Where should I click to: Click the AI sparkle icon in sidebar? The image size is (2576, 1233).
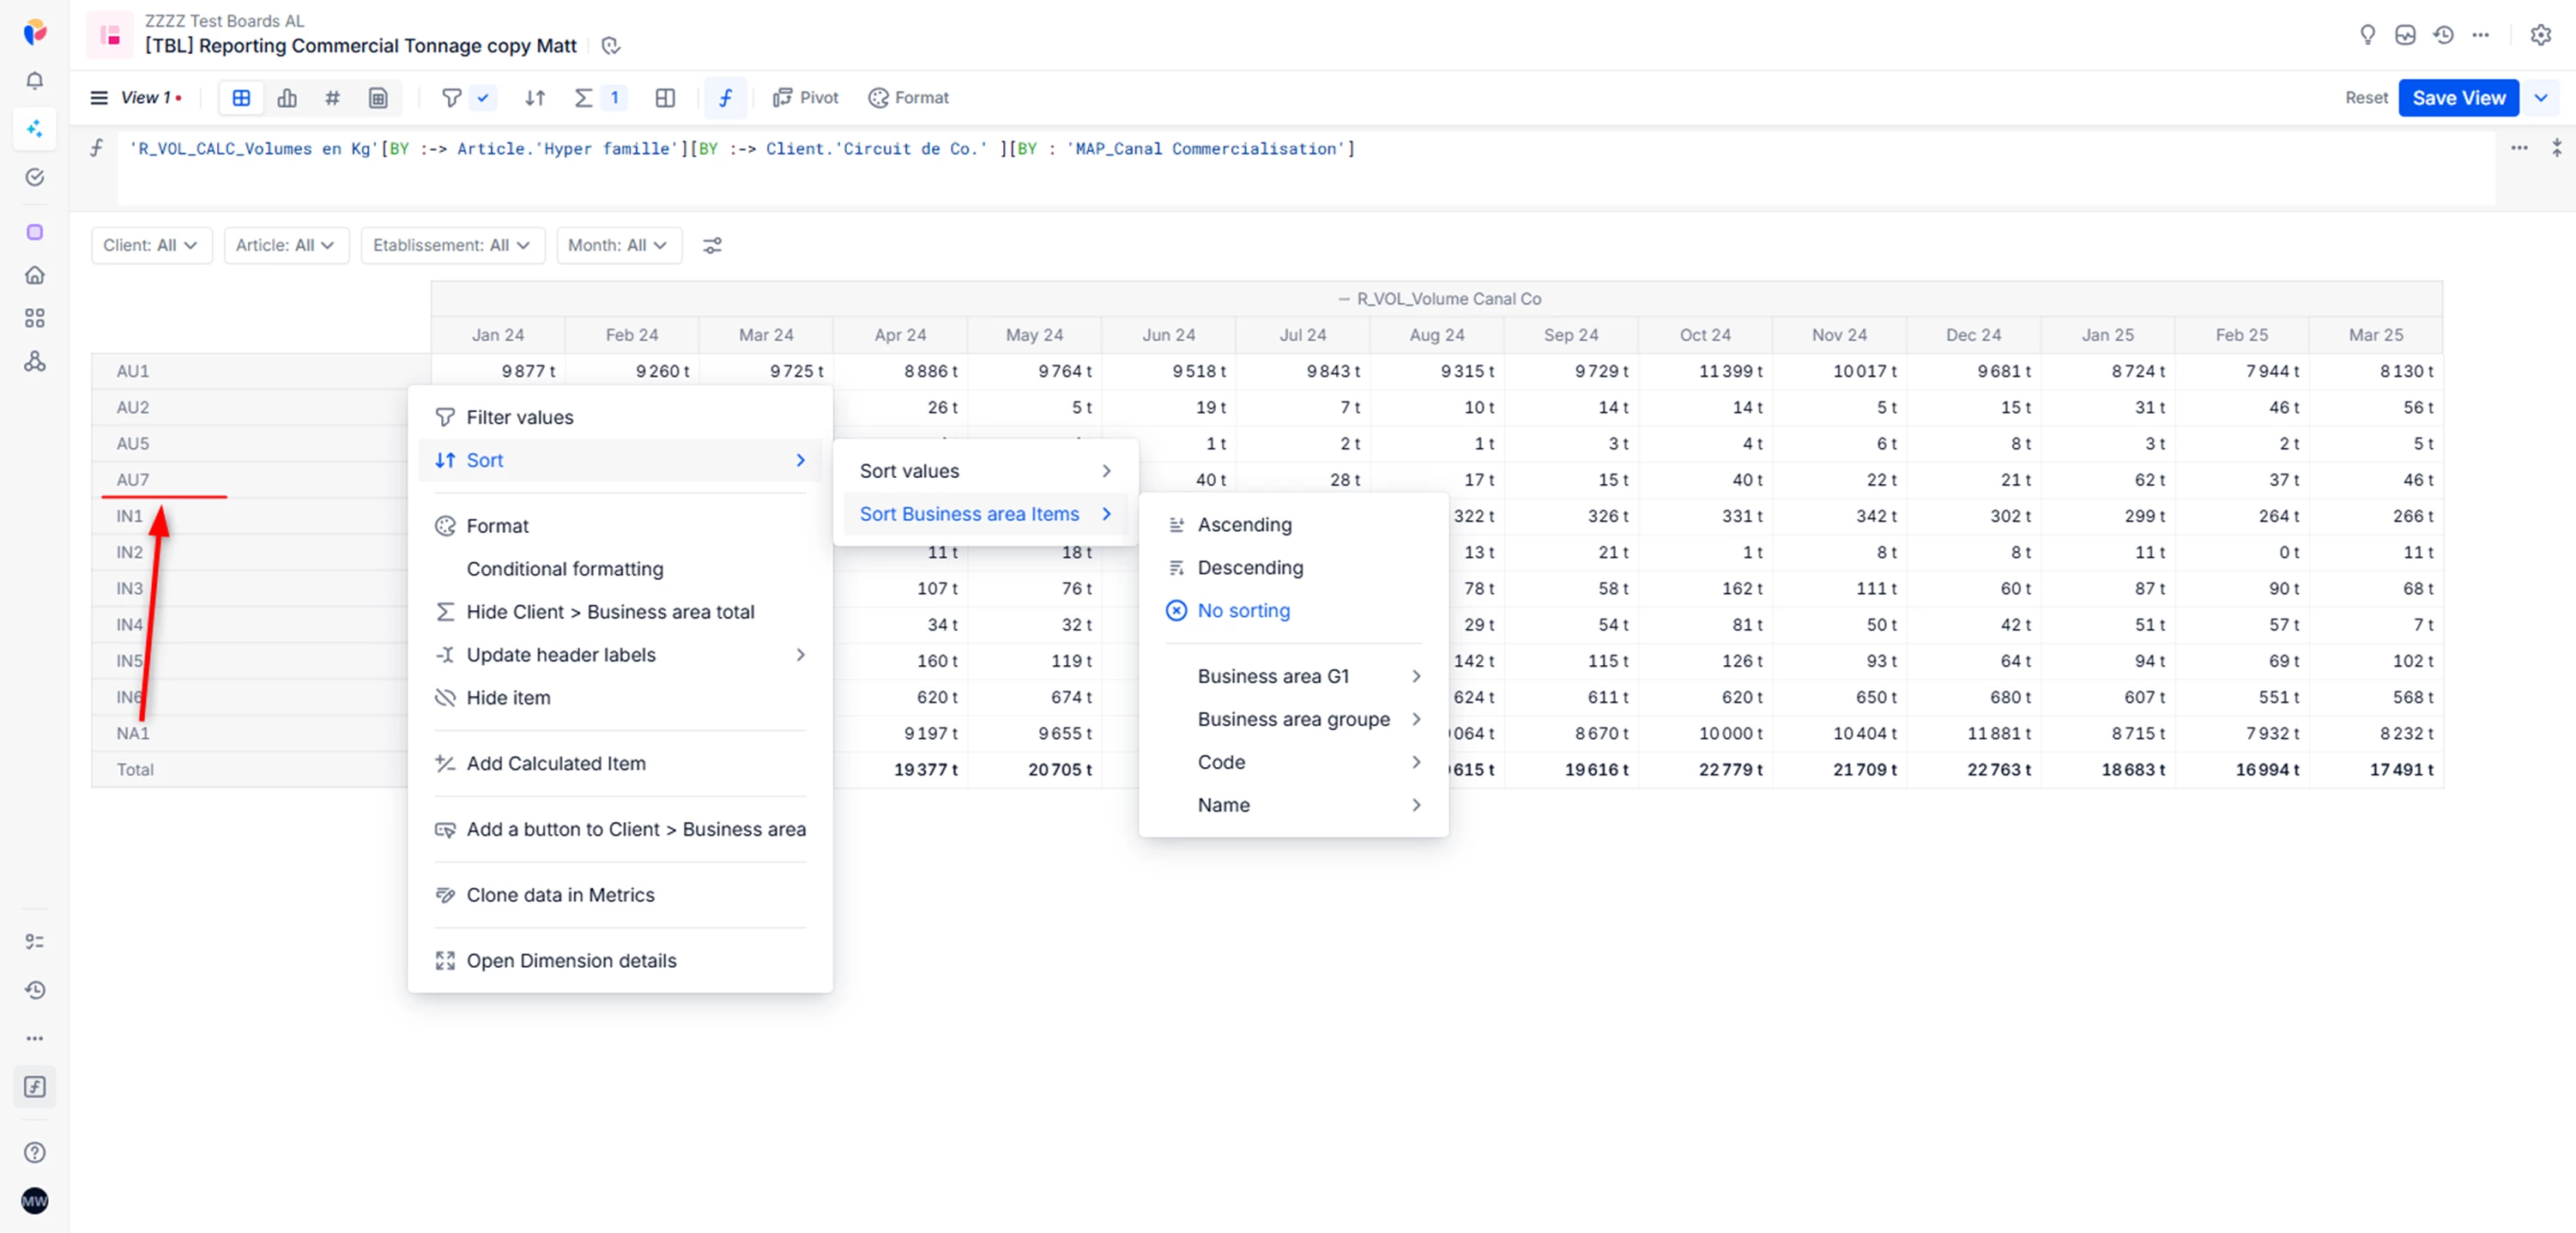(x=35, y=128)
